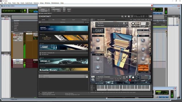Click The Giant instrument info icon
182x102 pixels.
pos(127,23)
